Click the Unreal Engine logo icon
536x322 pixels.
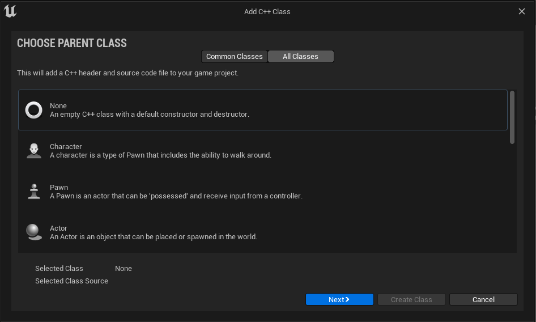point(10,11)
